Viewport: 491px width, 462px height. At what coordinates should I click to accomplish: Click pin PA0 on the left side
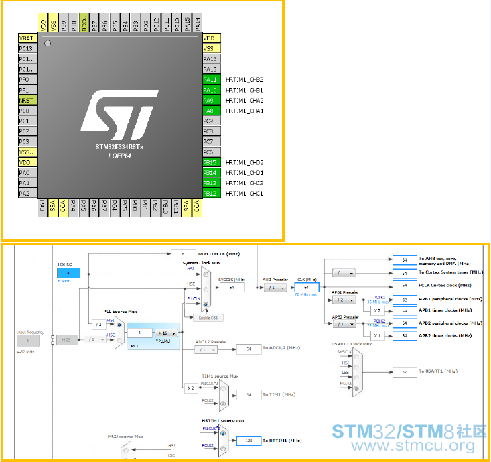click(27, 173)
